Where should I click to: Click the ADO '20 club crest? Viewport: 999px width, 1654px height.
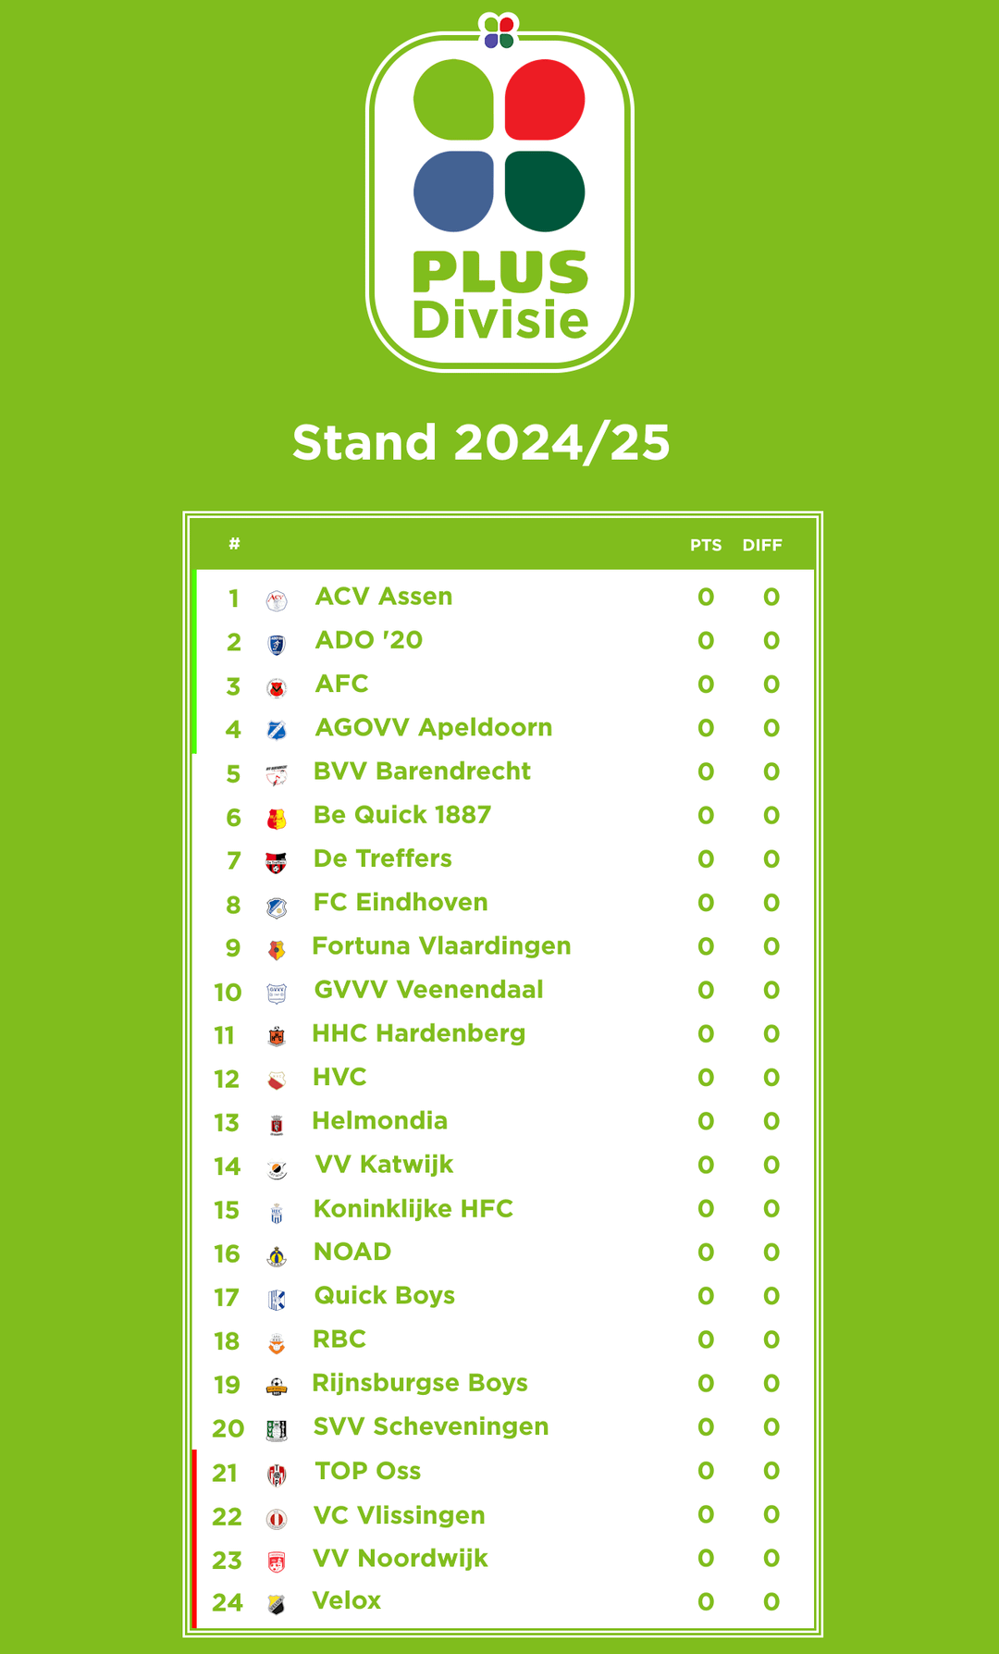[277, 645]
